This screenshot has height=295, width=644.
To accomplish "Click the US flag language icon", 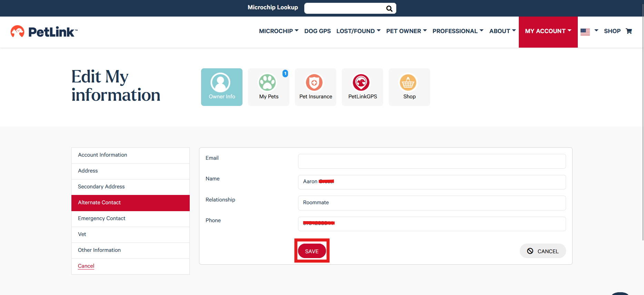I will (585, 32).
